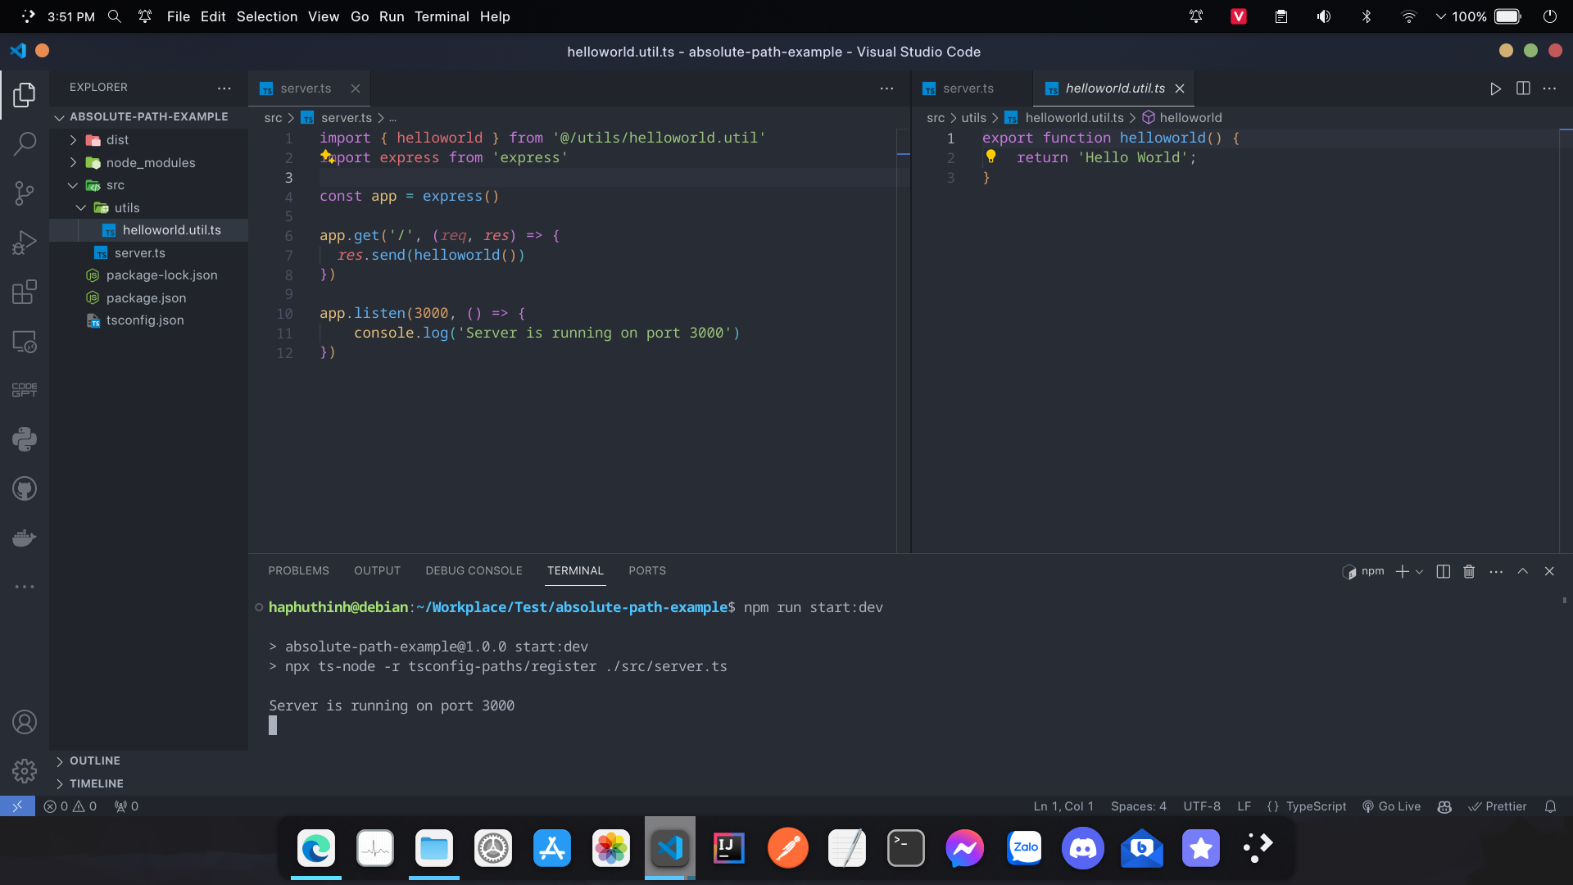
Task: Open the new terminal launch profile dropdown
Action: 1420,572
